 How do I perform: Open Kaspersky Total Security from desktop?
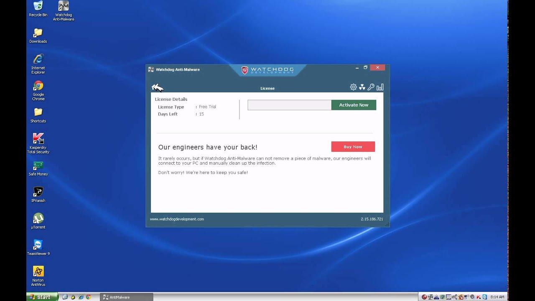(38, 138)
